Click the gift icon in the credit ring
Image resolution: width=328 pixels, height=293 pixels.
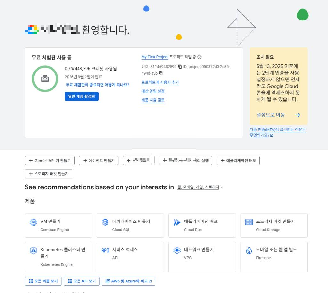click(x=45, y=79)
